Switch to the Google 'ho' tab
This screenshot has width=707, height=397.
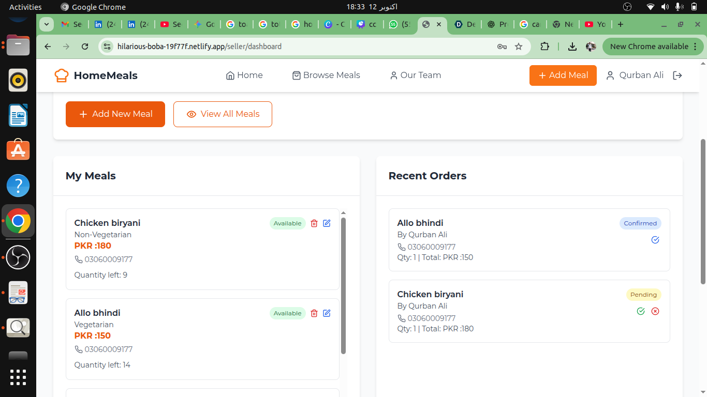pos(302,24)
